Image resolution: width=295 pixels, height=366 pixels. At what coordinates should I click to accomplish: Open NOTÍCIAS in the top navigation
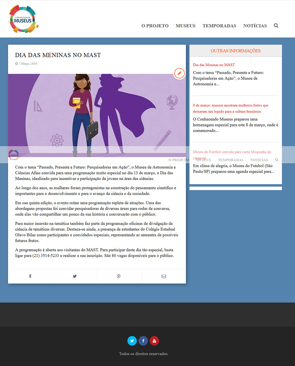pos(255,26)
